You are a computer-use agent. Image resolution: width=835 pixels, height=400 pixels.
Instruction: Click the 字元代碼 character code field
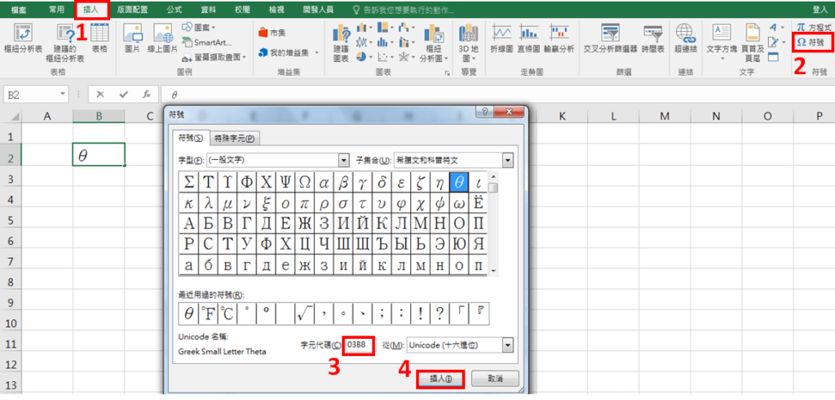(x=360, y=345)
